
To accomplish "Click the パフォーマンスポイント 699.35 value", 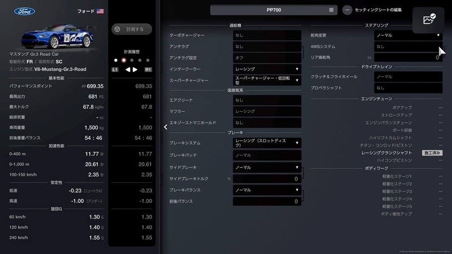I will (x=95, y=86).
